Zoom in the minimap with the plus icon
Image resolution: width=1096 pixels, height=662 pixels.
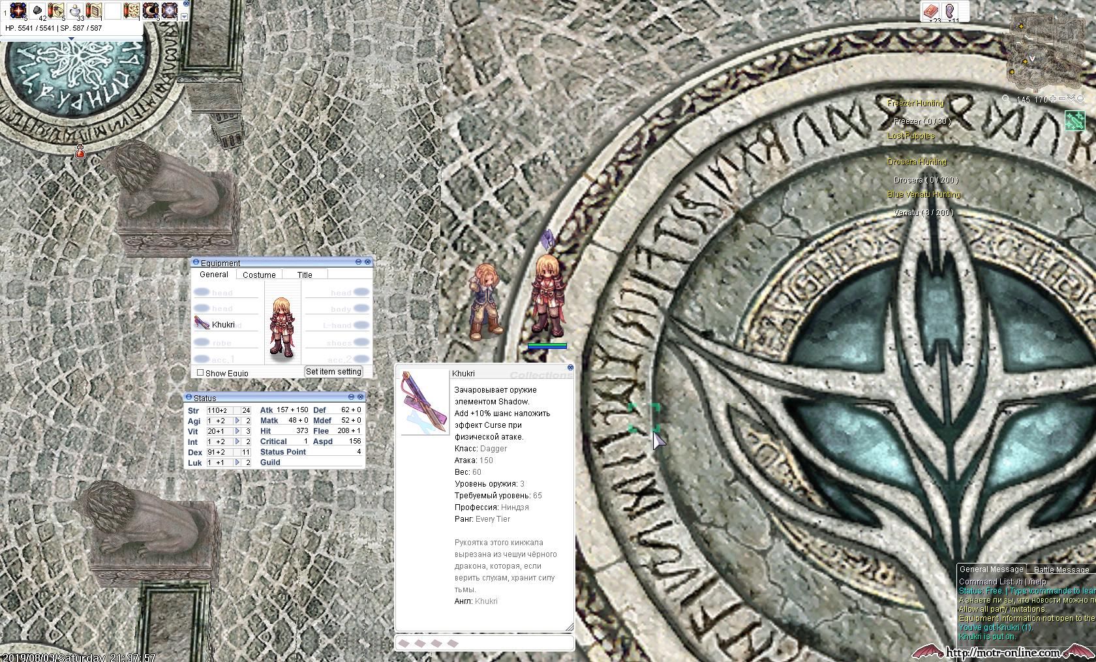1052,99
